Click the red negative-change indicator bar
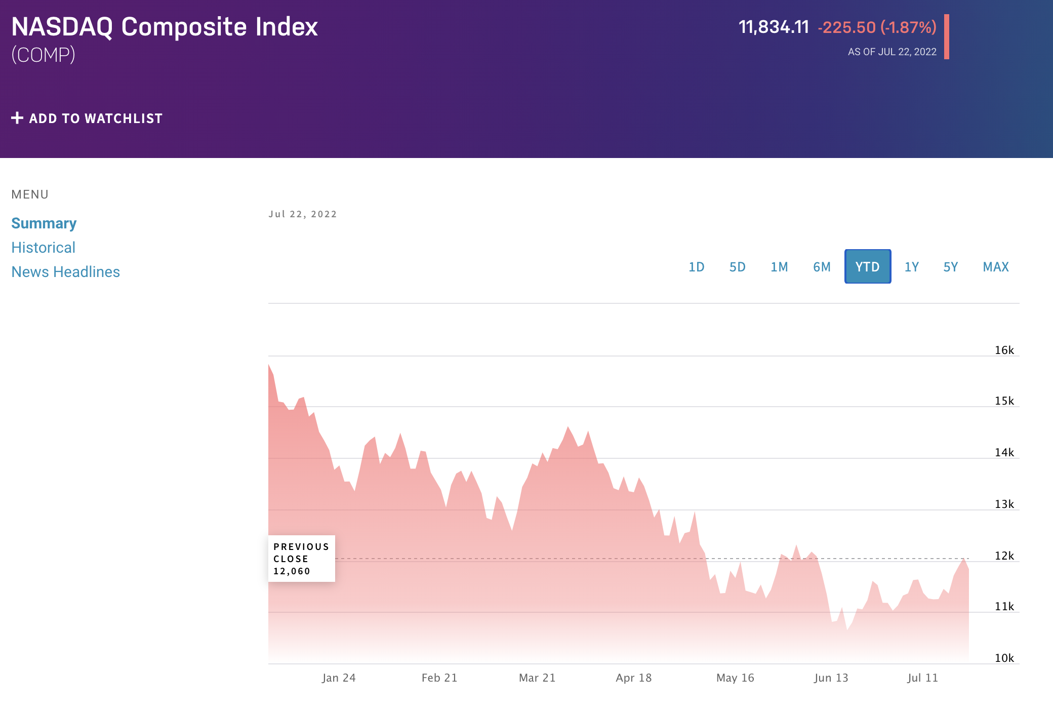Screen dimensions: 1053x711 [947, 36]
